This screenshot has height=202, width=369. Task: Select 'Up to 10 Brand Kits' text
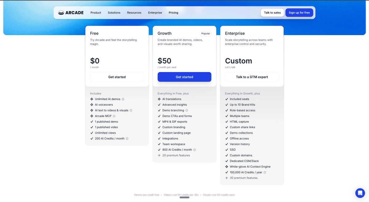tap(243, 105)
